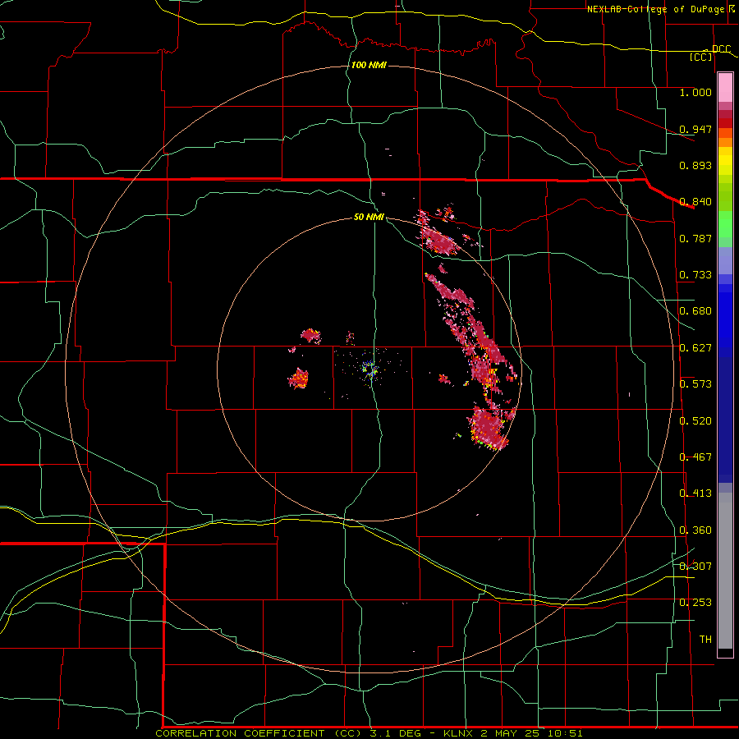This screenshot has width=739, height=739.
Task: Click the large echo blob southeast of radar
Action: [x=489, y=428]
